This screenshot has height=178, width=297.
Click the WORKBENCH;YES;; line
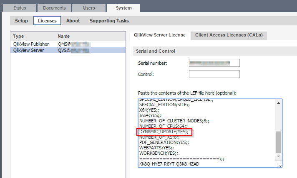159,153
